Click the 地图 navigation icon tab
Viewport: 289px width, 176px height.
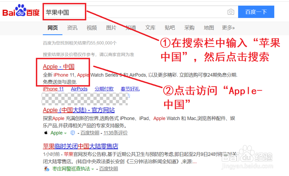click(x=209, y=27)
